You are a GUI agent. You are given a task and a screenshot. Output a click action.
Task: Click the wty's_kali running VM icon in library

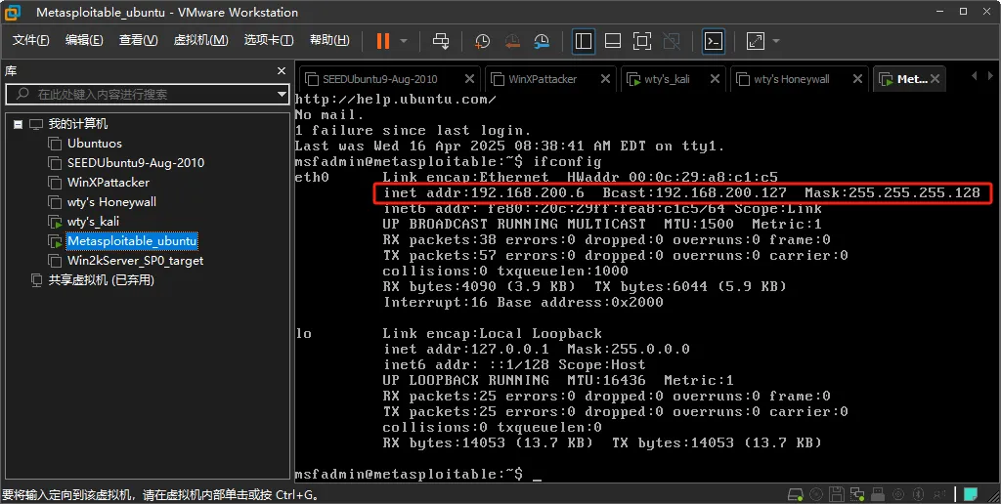coord(56,222)
